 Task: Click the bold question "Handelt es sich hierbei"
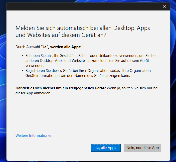[60, 88]
